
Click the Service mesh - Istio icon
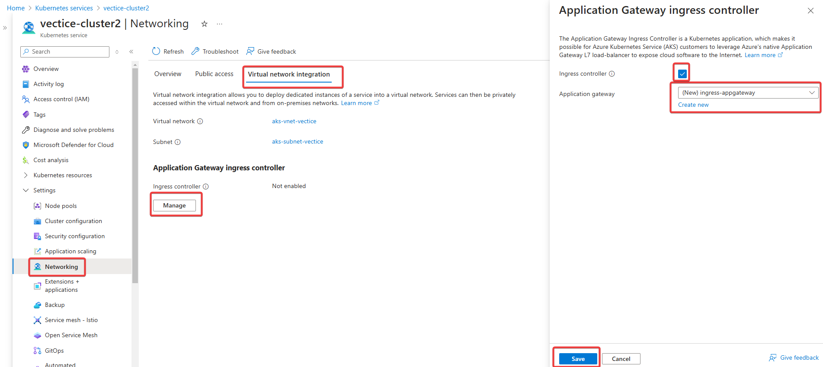(38, 320)
